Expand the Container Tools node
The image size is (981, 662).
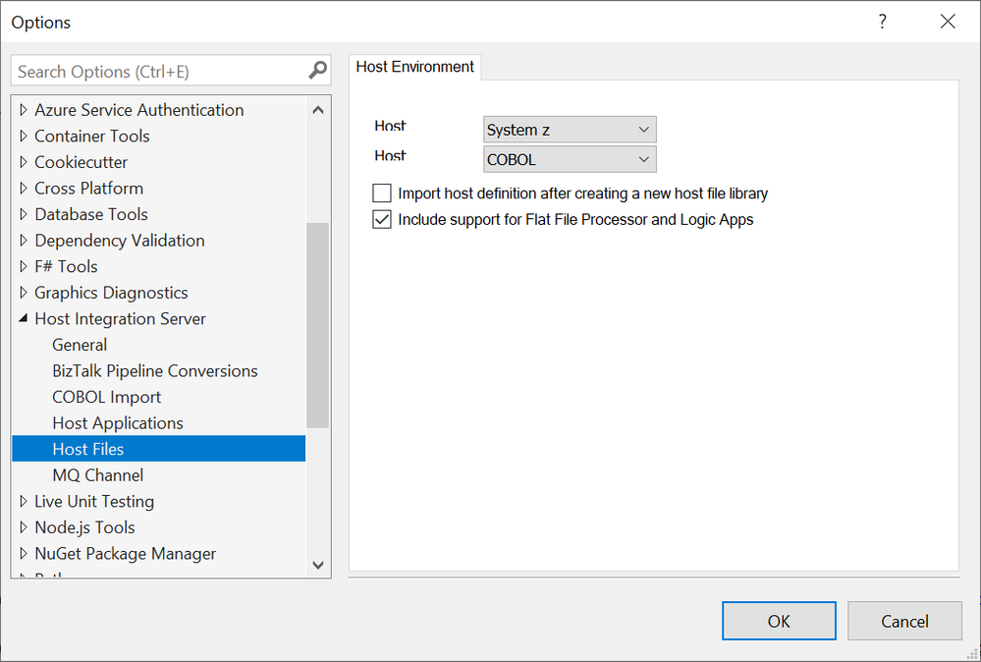point(24,137)
